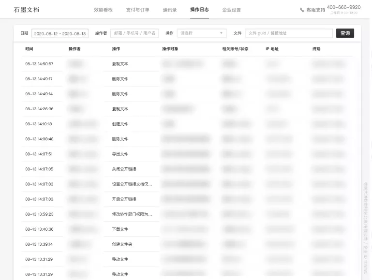
Task: Click 复制文本 in the 14:26:36 row
Action: pos(120,109)
